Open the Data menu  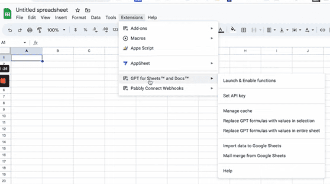[96, 18]
